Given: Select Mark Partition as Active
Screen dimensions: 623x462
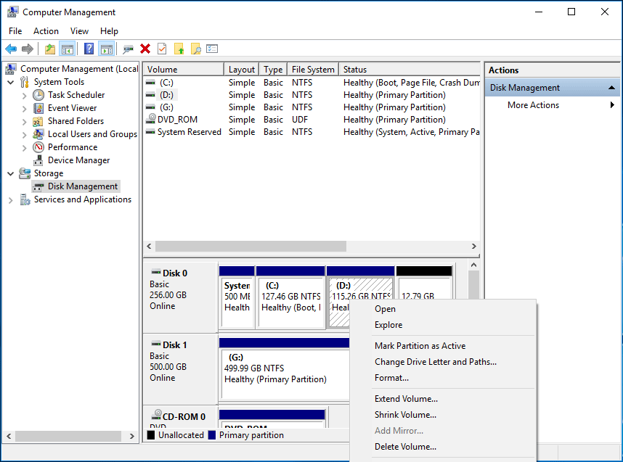Looking at the screenshot, I should pos(443,346).
